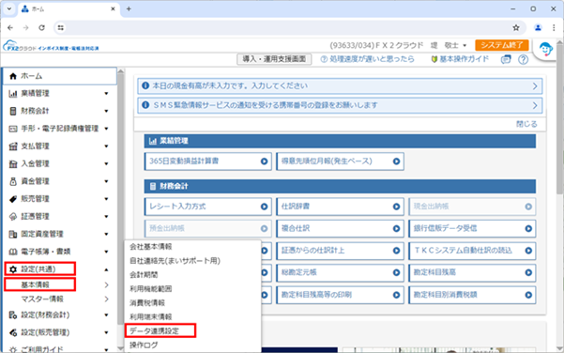Expand the cash balance notification chevron

pyautogui.click(x=535, y=86)
